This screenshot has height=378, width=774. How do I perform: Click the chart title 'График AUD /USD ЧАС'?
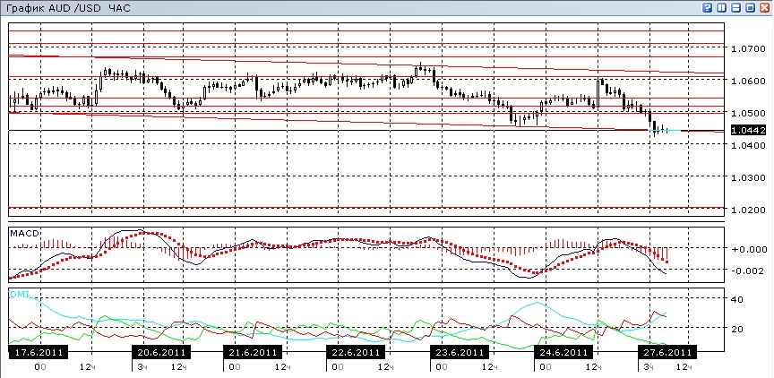pos(68,8)
